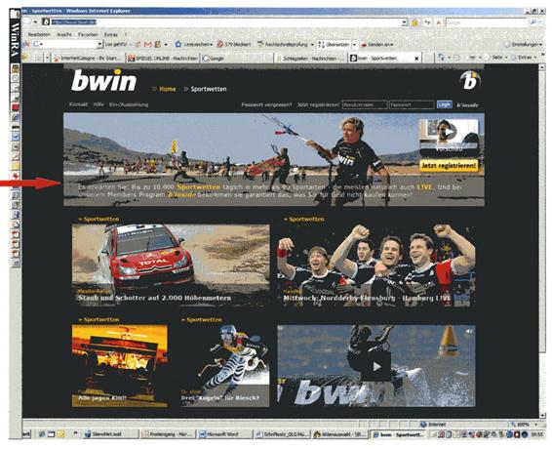This screenshot has width=552, height=449.
Task: Click the scrollbar down arrow
Action: tap(542, 415)
